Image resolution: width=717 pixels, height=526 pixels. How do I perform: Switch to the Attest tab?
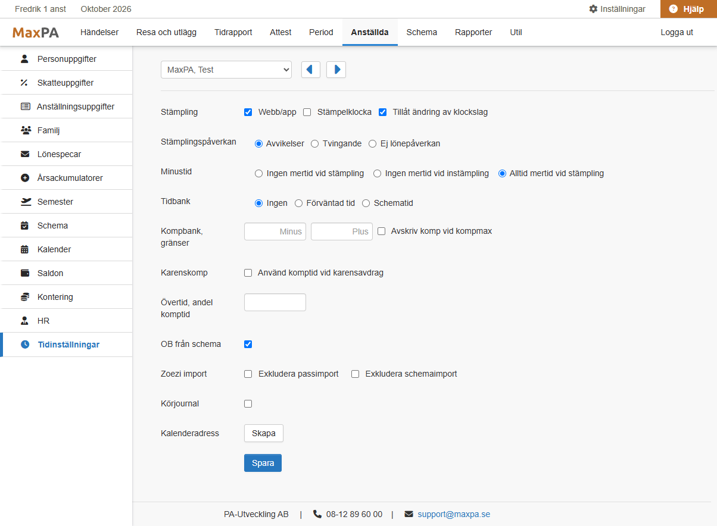280,32
